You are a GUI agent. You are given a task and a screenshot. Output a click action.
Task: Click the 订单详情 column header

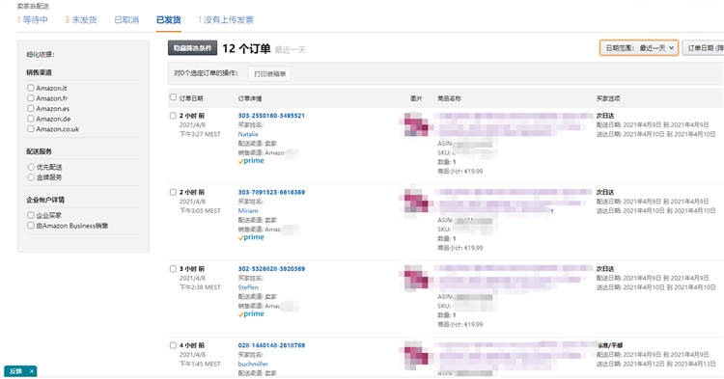pyautogui.click(x=250, y=98)
